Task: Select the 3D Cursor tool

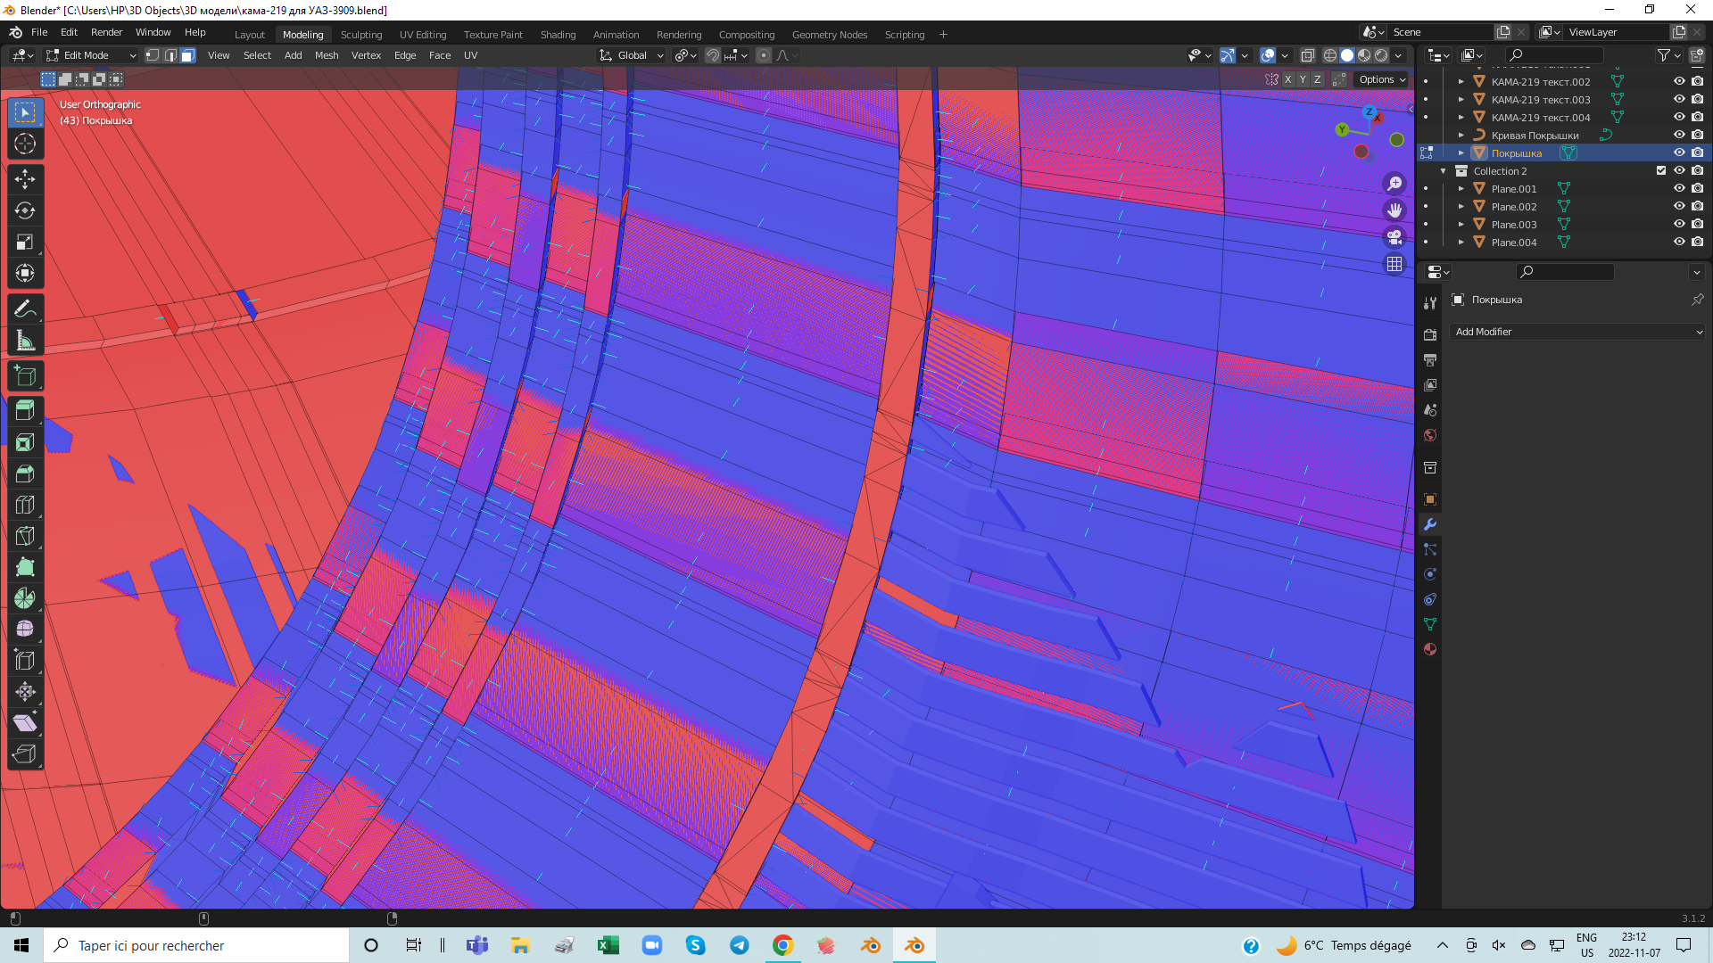Action: (x=25, y=144)
